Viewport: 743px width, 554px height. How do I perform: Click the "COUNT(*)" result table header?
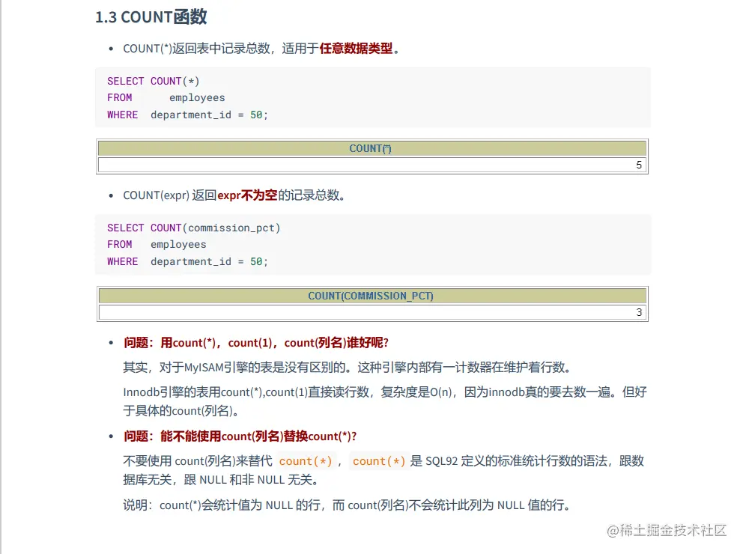coord(372,148)
